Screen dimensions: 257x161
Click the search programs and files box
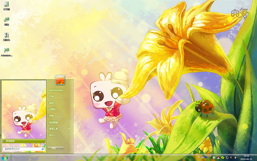(x=24, y=149)
